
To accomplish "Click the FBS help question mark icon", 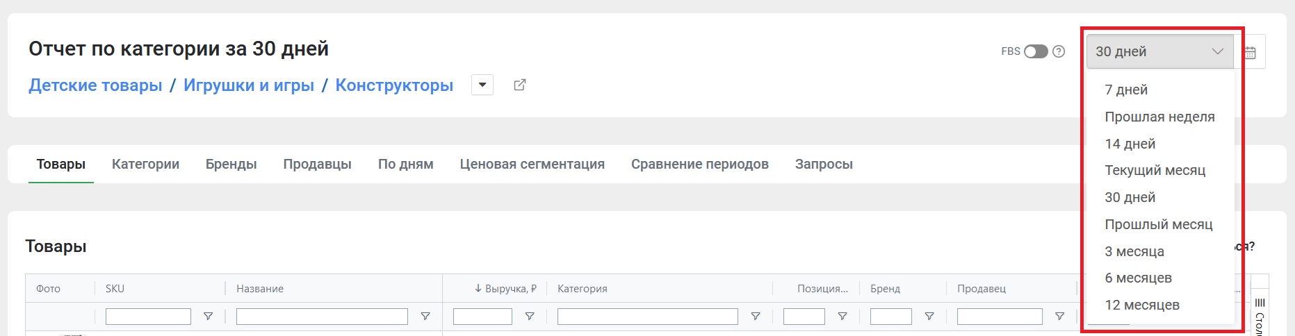I will [1059, 51].
